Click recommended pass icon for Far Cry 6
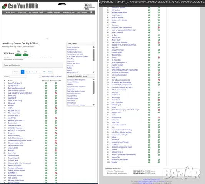 coord(159,35)
